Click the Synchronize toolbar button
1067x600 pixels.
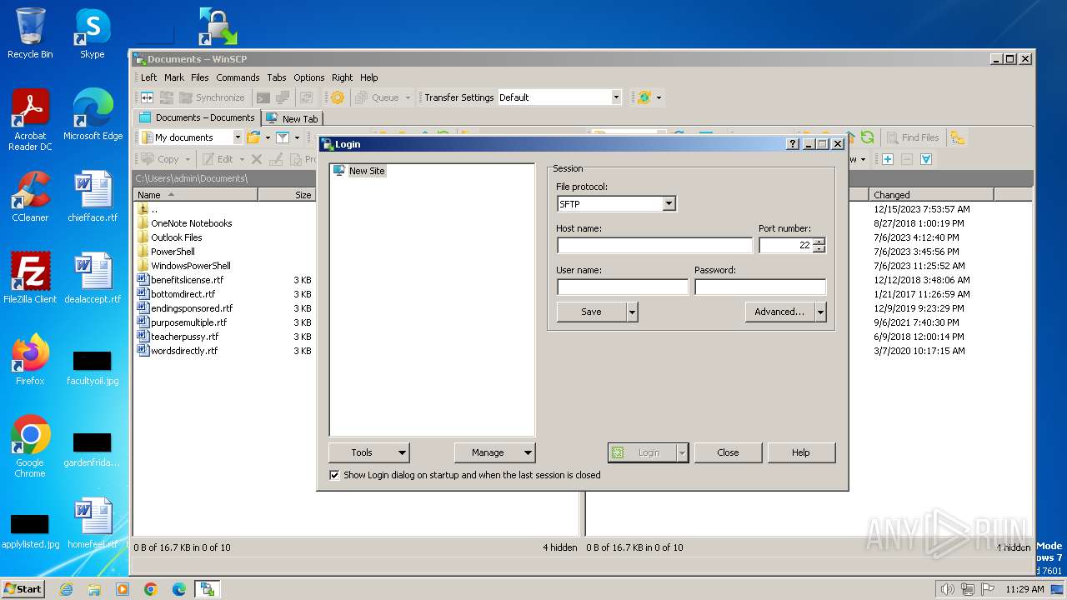coord(212,97)
